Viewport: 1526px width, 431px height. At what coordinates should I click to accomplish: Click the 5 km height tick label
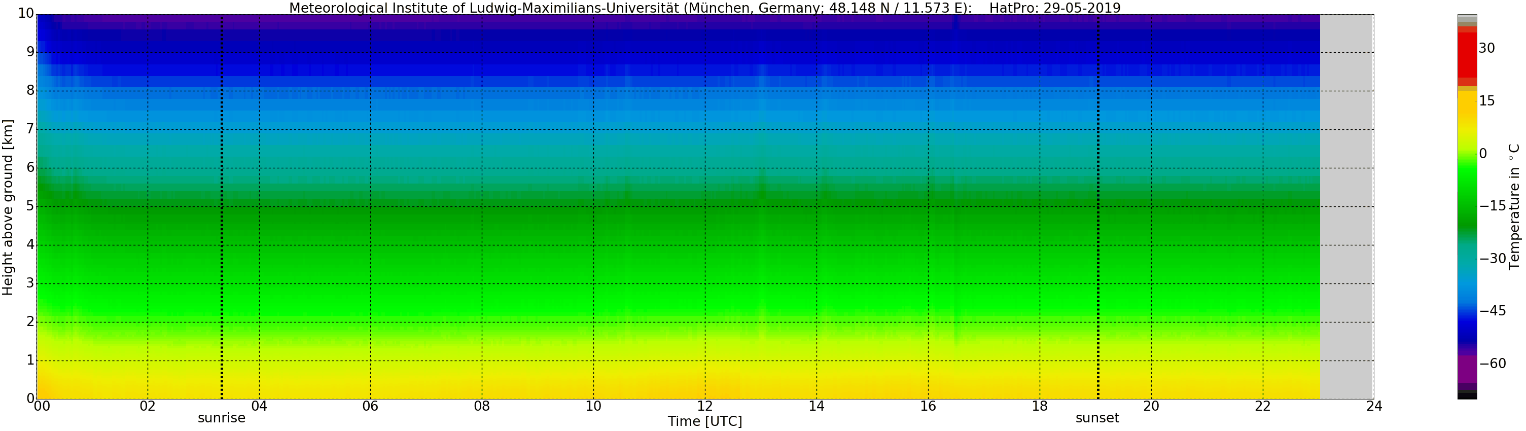point(29,206)
